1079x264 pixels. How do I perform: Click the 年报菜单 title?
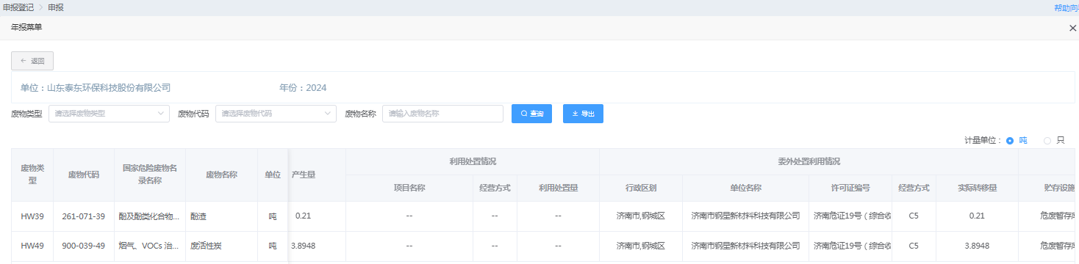[26, 27]
